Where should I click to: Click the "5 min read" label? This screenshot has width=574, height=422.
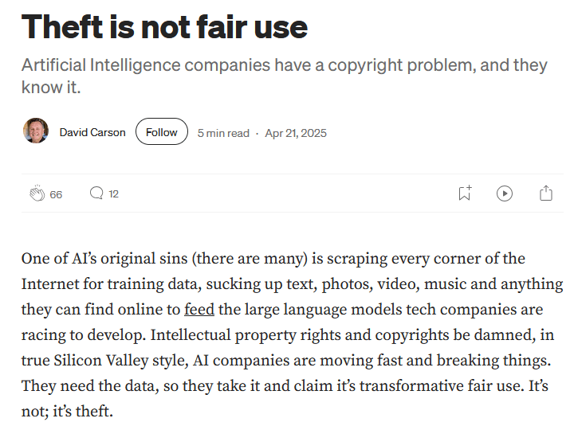point(223,133)
